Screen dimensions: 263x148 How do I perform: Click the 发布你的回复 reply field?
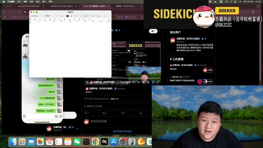pos(99,121)
